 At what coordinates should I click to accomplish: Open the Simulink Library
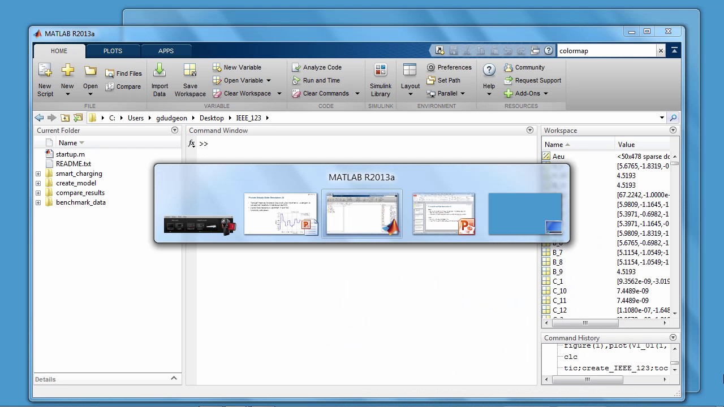coord(381,80)
